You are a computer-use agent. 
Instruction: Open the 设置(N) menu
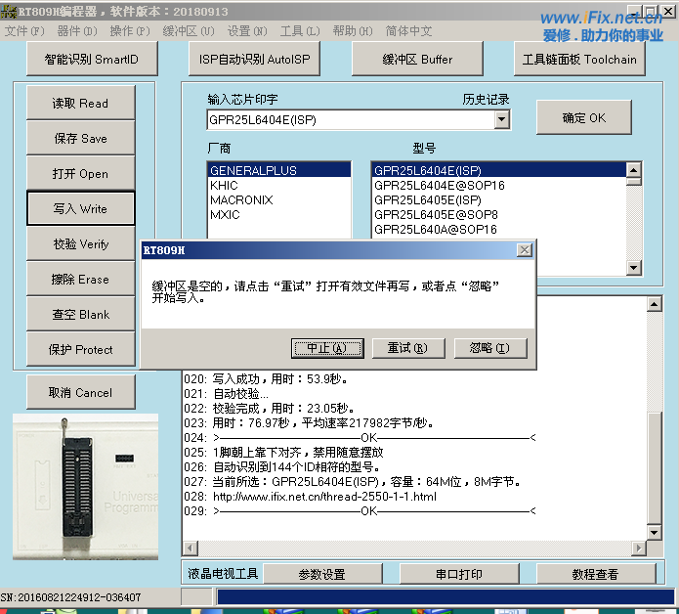(x=247, y=31)
